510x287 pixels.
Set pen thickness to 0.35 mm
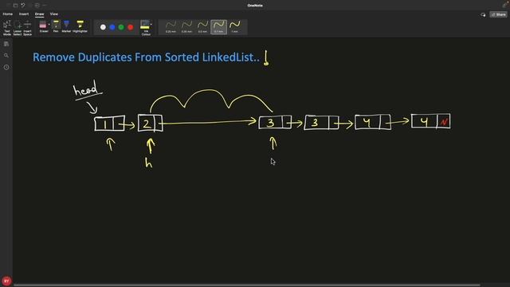[186, 26]
